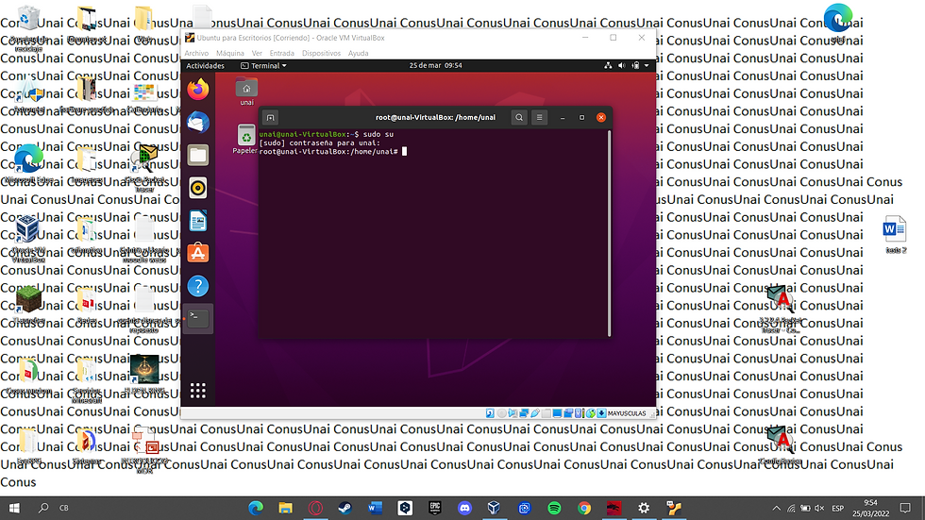Expand the Terminal app menu dropdown

coord(263,65)
